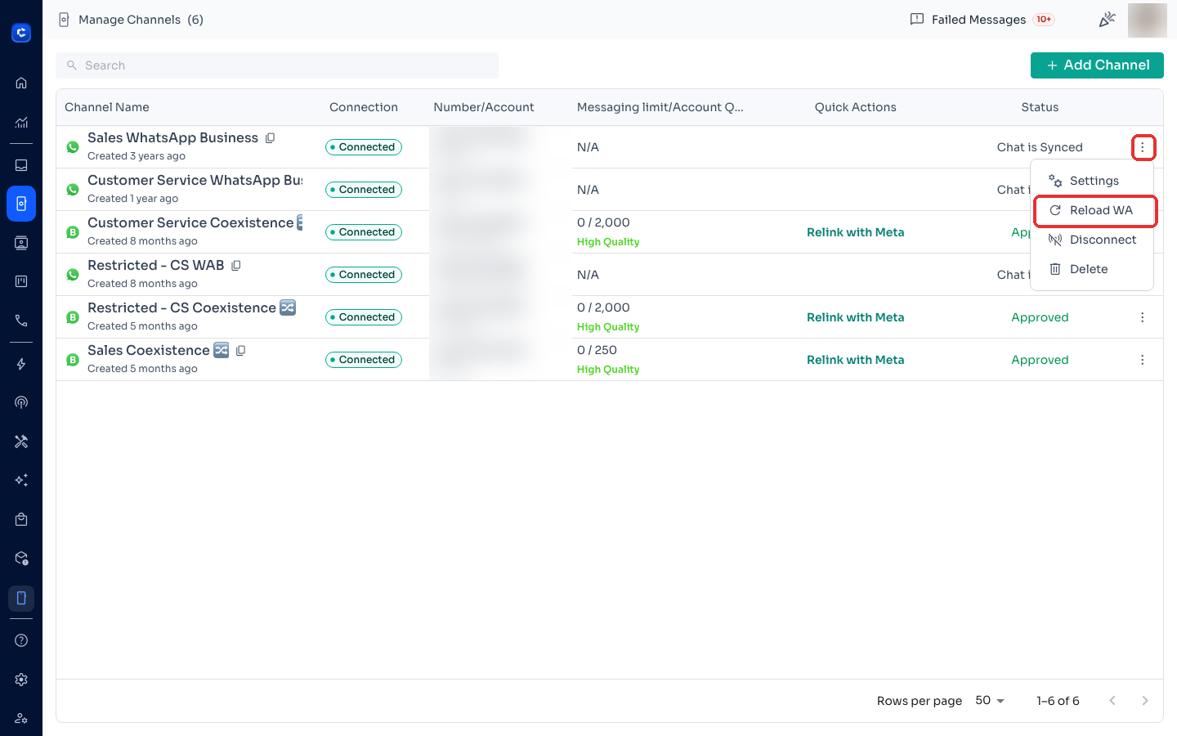Image resolution: width=1177 pixels, height=736 pixels.
Task: Open the home icon in sidebar
Action: (21, 83)
